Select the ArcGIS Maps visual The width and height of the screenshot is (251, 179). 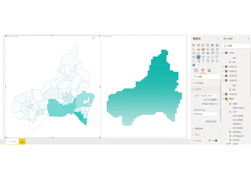194,65
